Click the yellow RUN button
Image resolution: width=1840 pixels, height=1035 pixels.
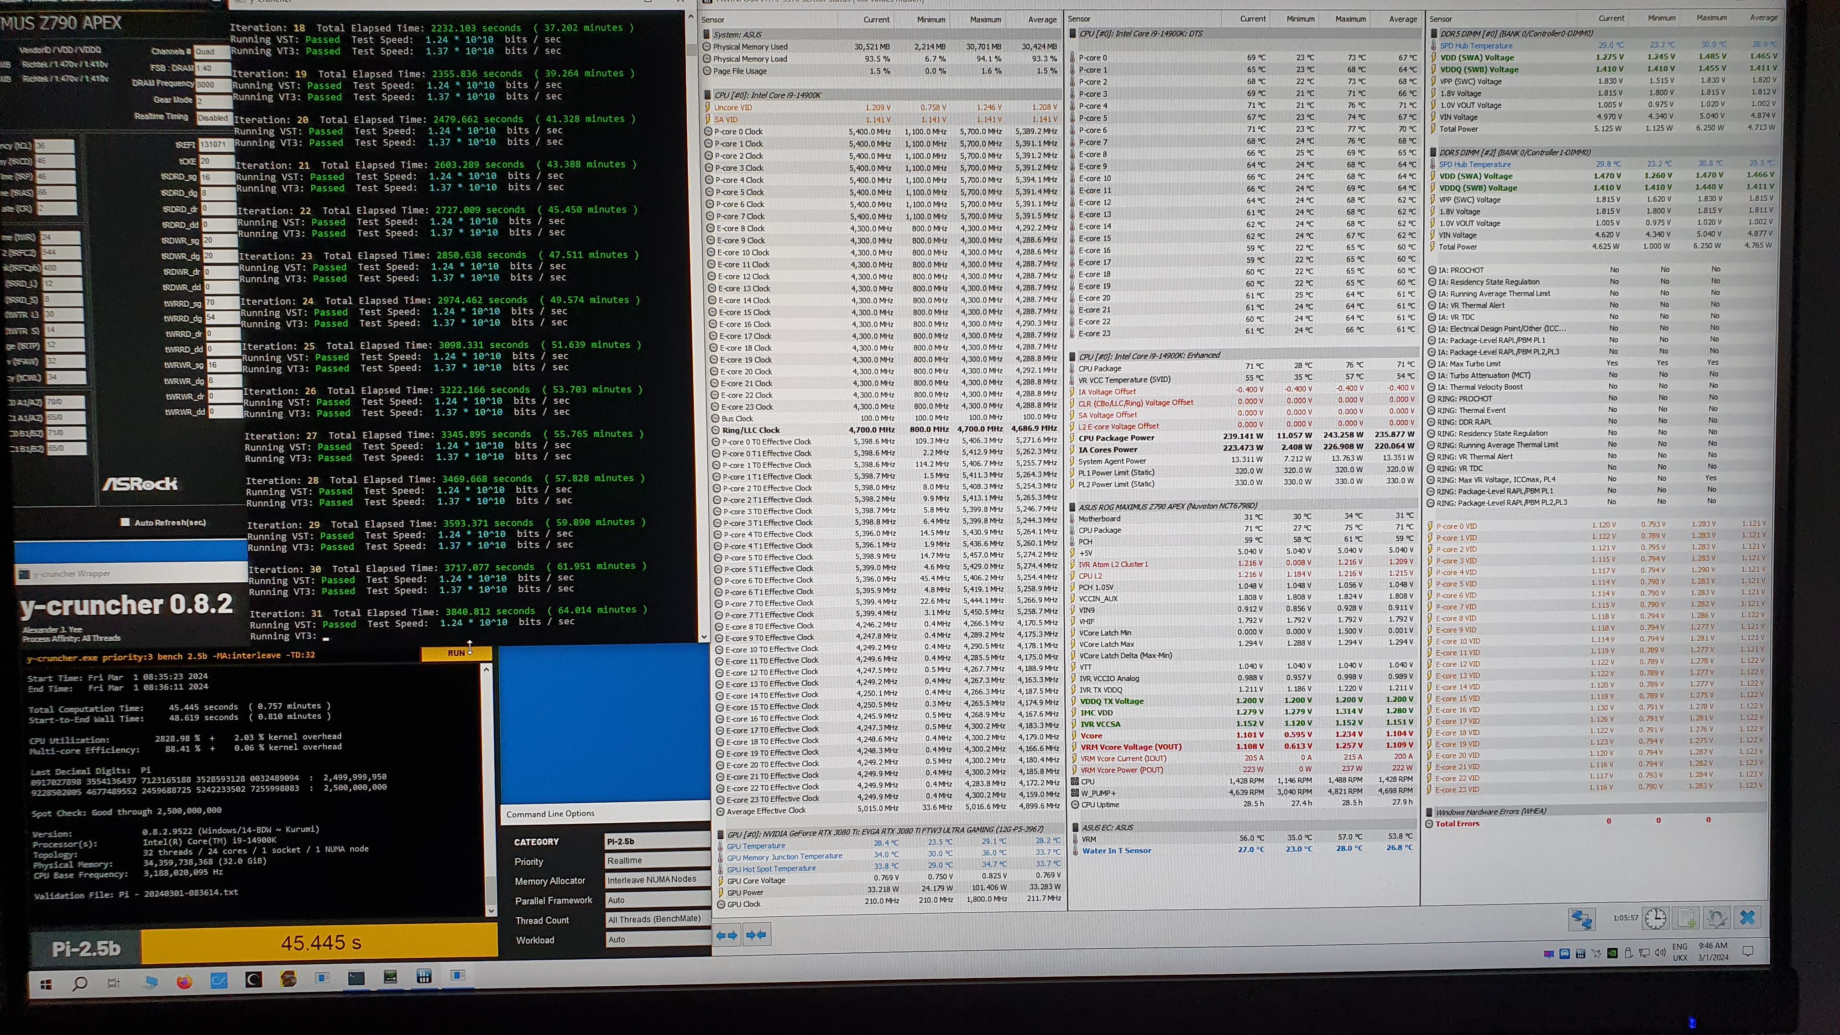456,653
